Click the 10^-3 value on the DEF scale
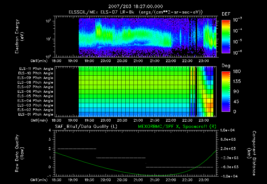 click(x=237, y=20)
